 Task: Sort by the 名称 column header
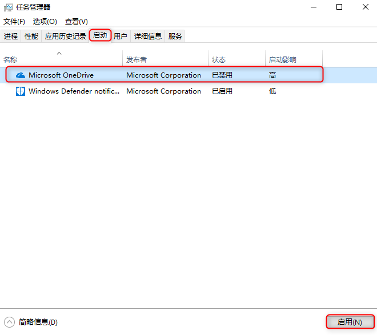pyautogui.click(x=61, y=59)
